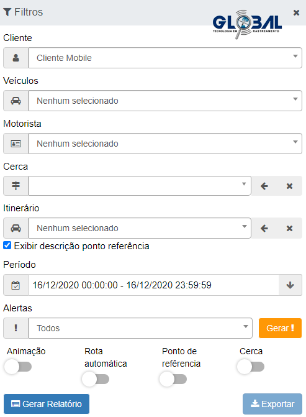Click the down arrow next to Período

[290, 285]
